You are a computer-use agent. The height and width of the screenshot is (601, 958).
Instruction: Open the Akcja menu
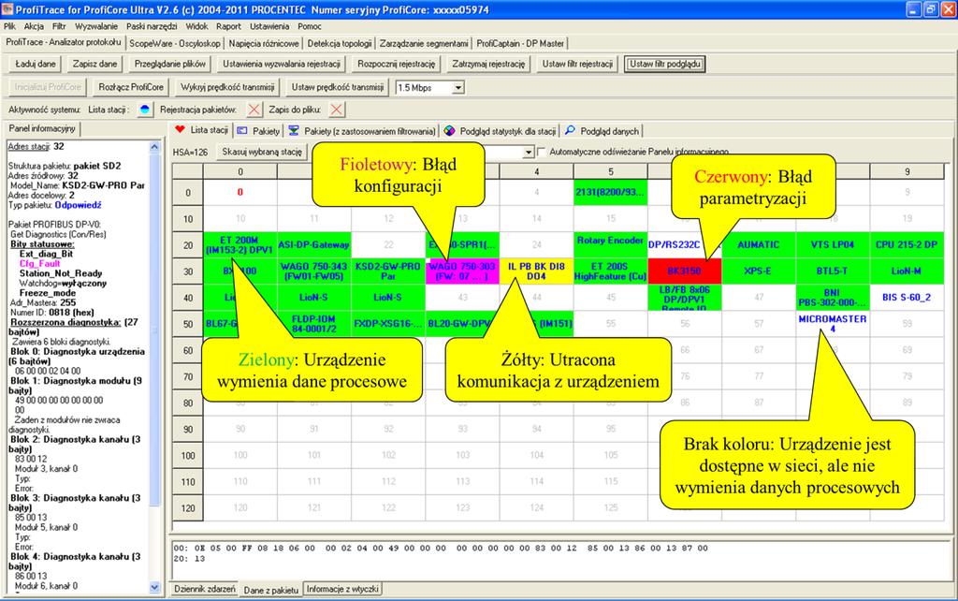click(x=34, y=26)
